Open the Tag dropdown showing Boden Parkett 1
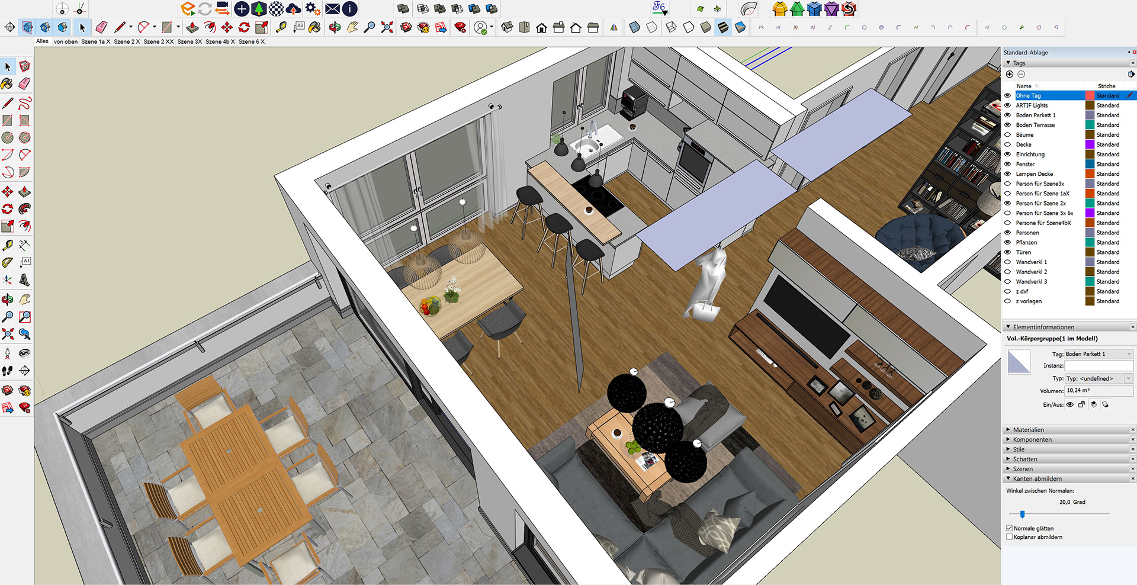Screen dimensions: 1137x585 tap(1099, 354)
